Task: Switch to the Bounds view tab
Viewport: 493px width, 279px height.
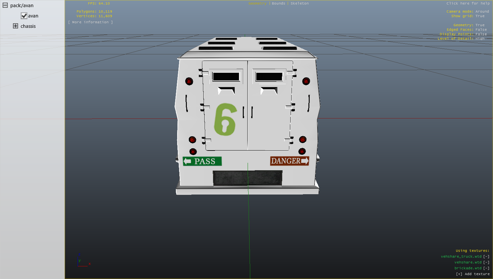Action: pyautogui.click(x=278, y=4)
